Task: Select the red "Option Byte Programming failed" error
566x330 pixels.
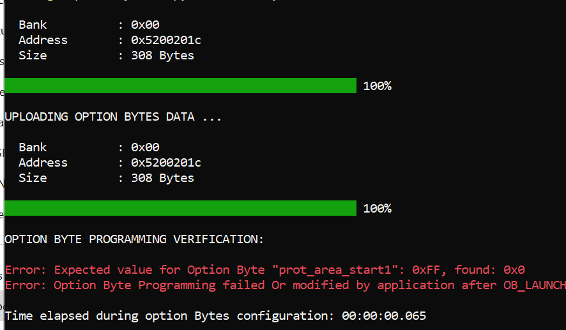Action: coord(160,285)
